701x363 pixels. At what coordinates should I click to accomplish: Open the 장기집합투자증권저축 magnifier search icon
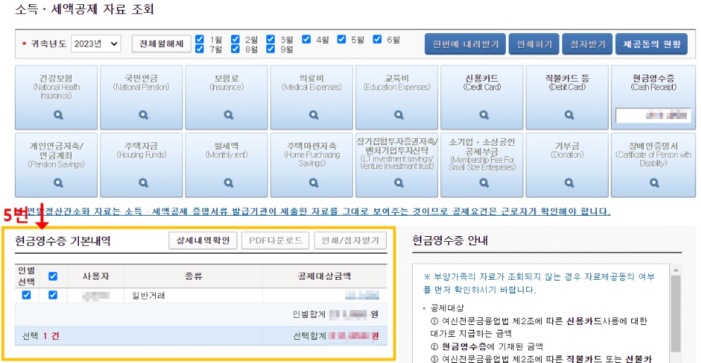click(x=399, y=183)
